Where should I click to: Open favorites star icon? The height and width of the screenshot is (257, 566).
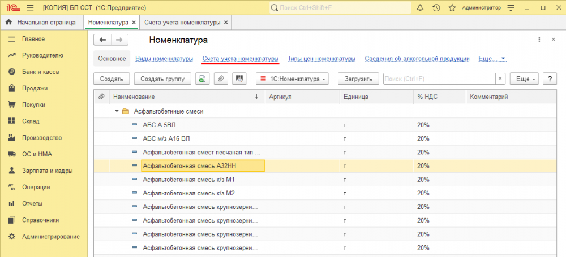click(x=452, y=7)
